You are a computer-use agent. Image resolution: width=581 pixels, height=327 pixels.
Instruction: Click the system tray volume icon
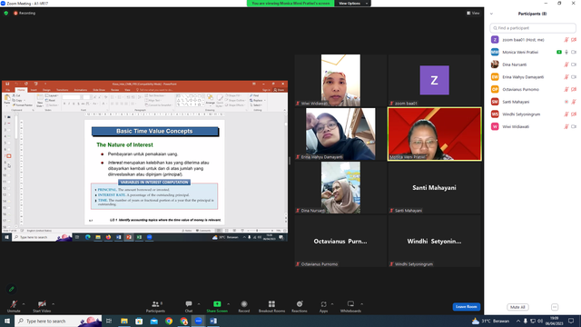(540, 321)
